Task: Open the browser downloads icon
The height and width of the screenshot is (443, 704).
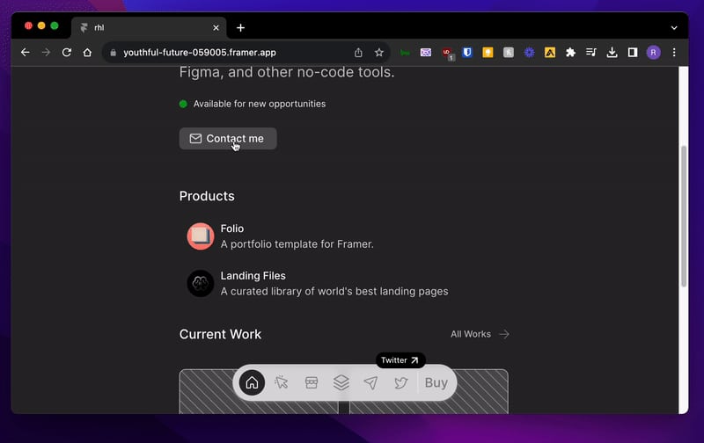Action: [x=612, y=53]
